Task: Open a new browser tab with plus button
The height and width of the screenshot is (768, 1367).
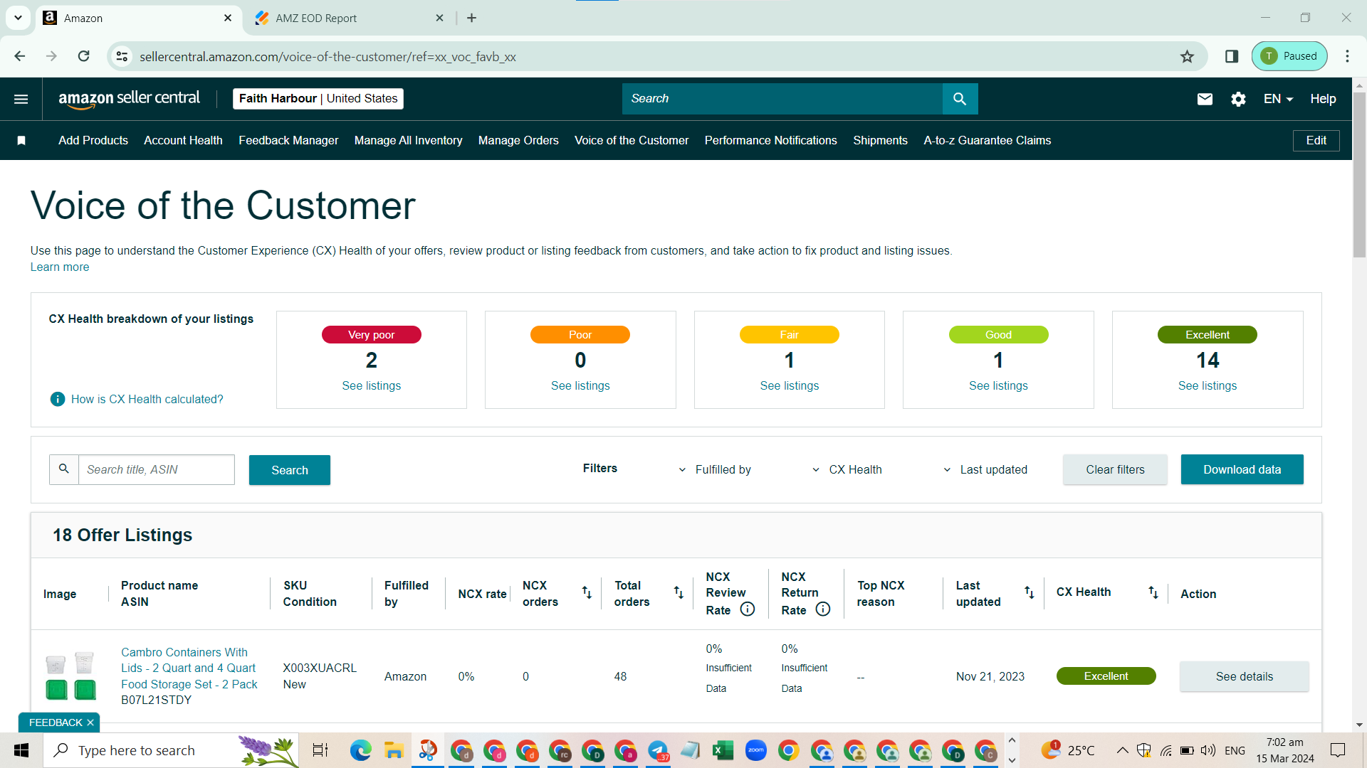Action: point(472,18)
